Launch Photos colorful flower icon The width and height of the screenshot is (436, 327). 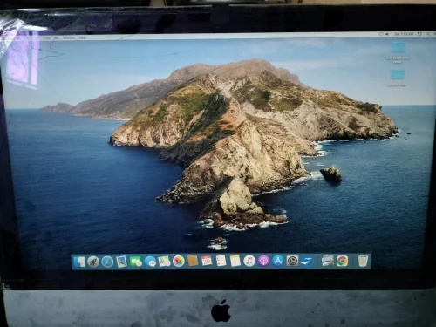pos(179,262)
